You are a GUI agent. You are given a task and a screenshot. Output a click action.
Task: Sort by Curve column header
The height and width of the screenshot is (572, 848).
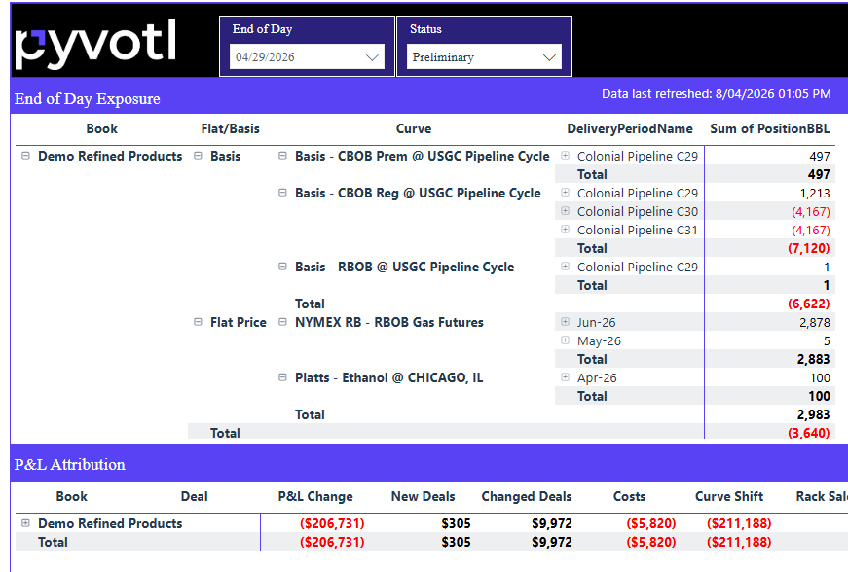click(x=414, y=129)
